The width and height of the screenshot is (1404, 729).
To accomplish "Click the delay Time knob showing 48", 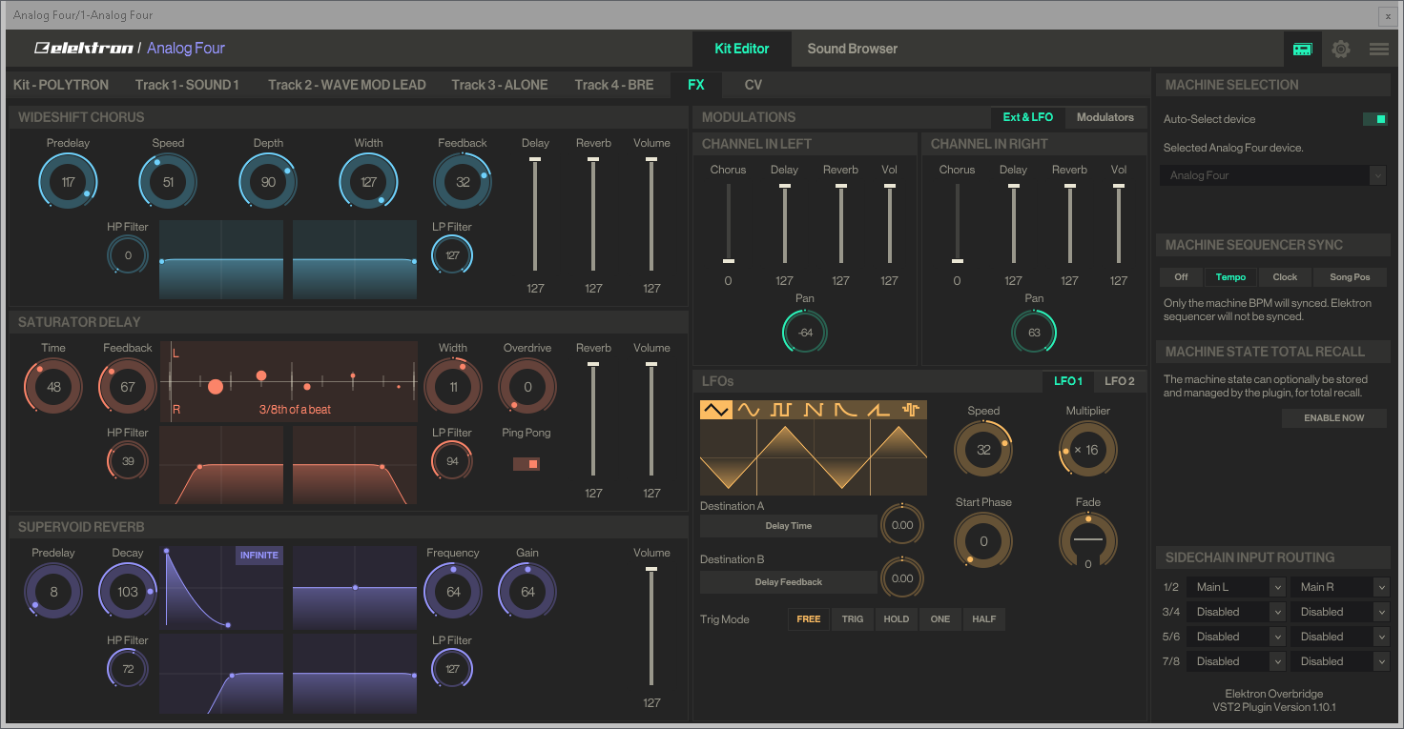I will 53,386.
